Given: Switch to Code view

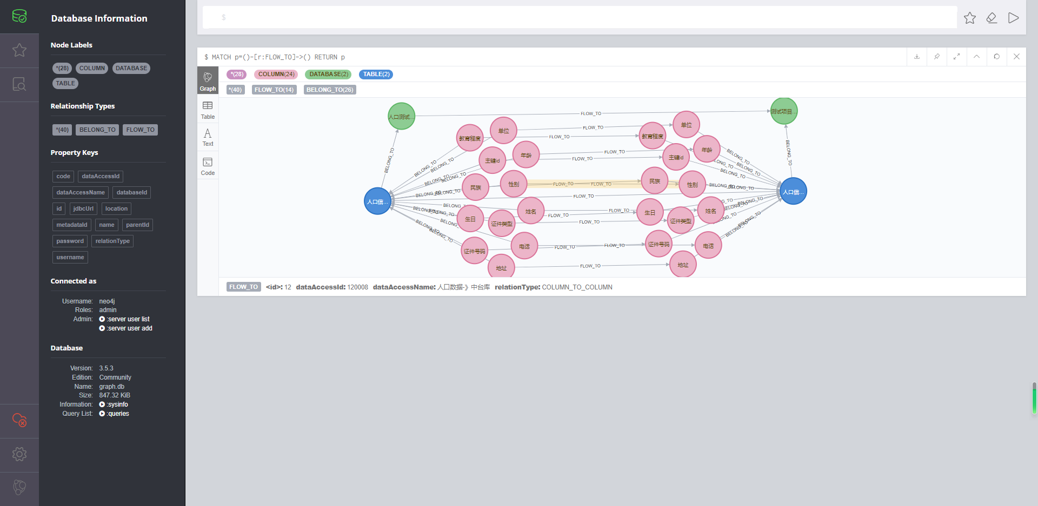Looking at the screenshot, I should [208, 166].
